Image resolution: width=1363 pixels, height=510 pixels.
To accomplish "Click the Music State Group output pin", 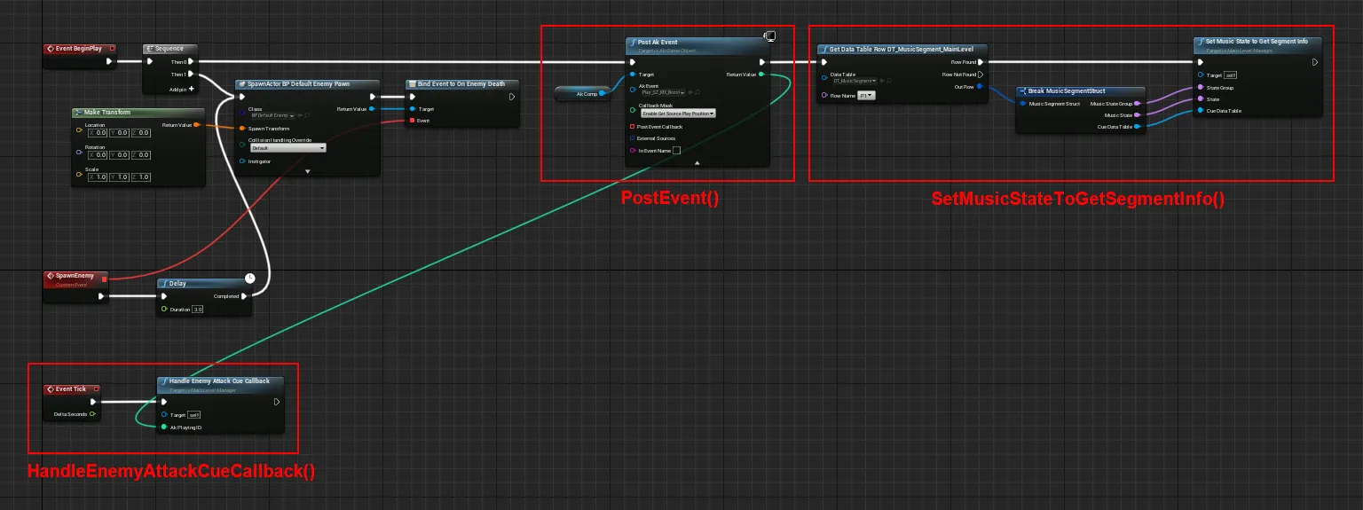I will point(1138,104).
